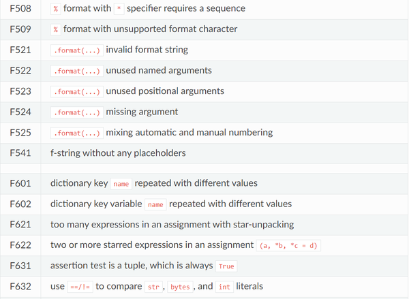Click the F508 error code cell
The image size is (409, 299).
[x=20, y=9]
